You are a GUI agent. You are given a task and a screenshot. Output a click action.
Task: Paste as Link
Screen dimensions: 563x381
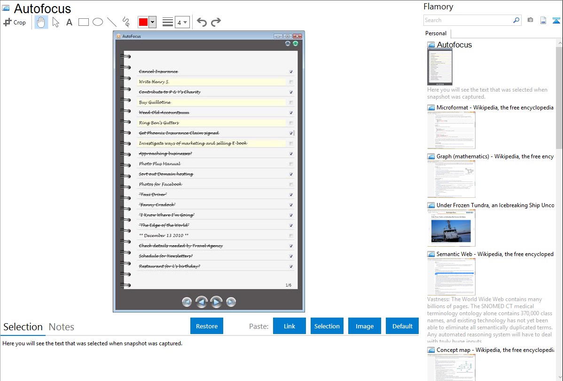[x=289, y=326]
